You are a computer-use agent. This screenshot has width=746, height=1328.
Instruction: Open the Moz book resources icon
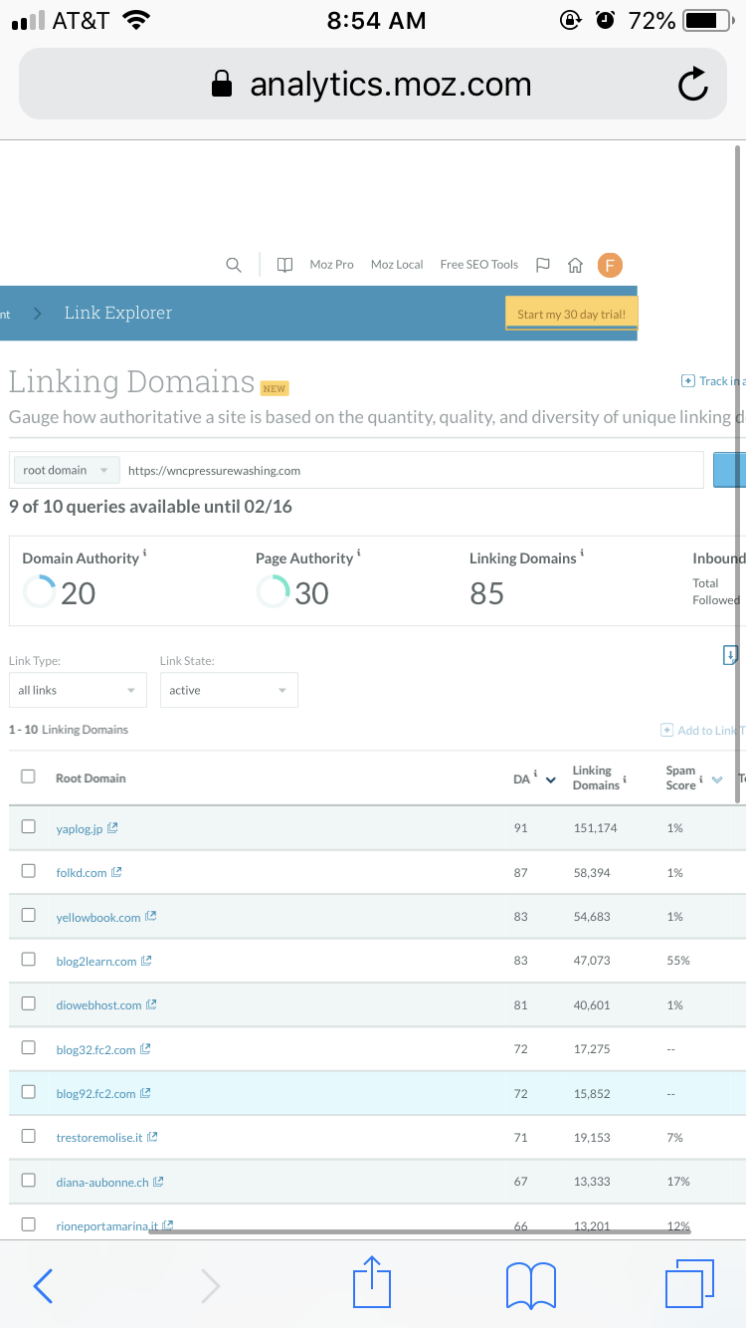point(284,265)
